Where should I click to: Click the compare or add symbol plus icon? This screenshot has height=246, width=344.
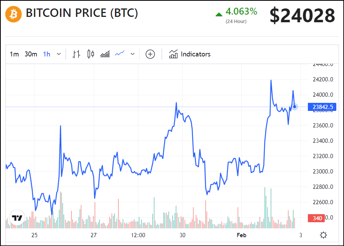point(150,54)
